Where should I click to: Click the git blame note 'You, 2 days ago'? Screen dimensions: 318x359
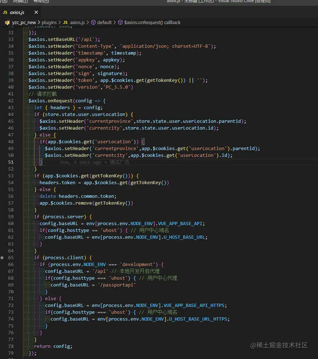tap(80, 162)
